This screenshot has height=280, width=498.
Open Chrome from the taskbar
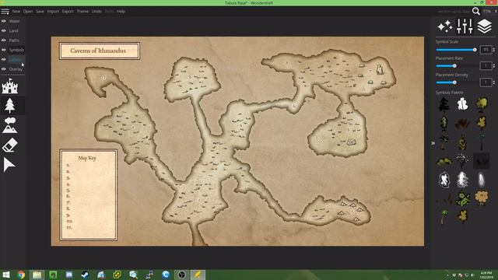pyautogui.click(x=21, y=275)
